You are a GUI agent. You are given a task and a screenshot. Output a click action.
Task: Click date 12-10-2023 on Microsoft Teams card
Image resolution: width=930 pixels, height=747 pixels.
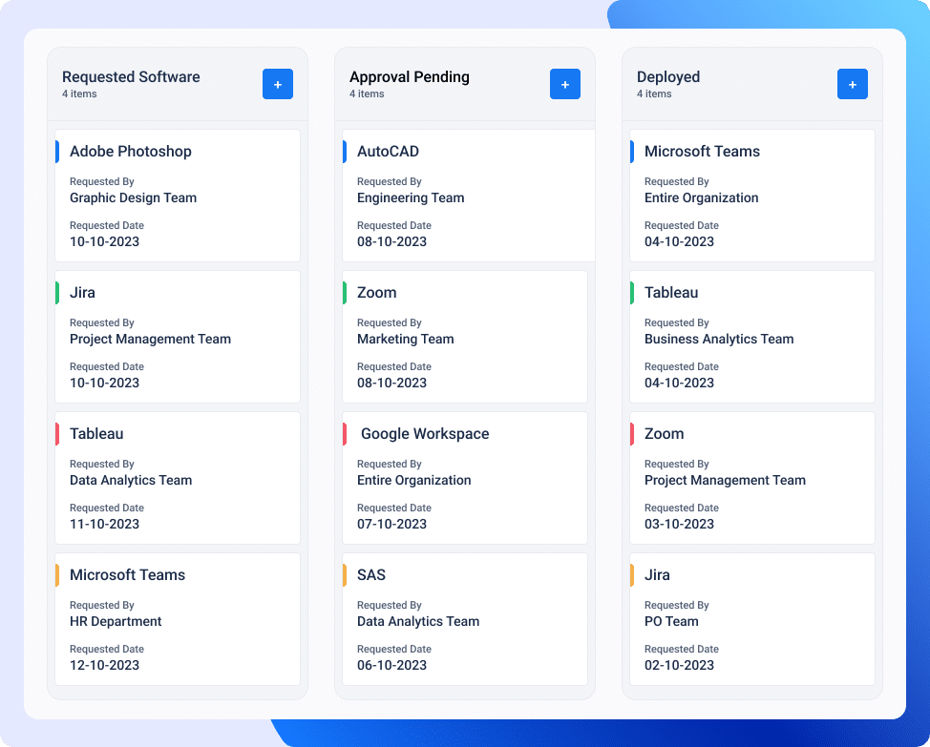104,665
